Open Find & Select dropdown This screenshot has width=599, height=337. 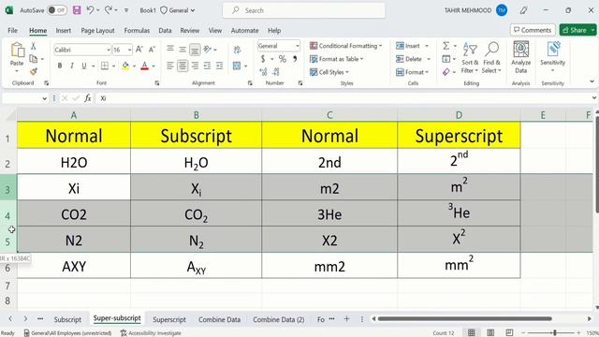[x=491, y=57]
